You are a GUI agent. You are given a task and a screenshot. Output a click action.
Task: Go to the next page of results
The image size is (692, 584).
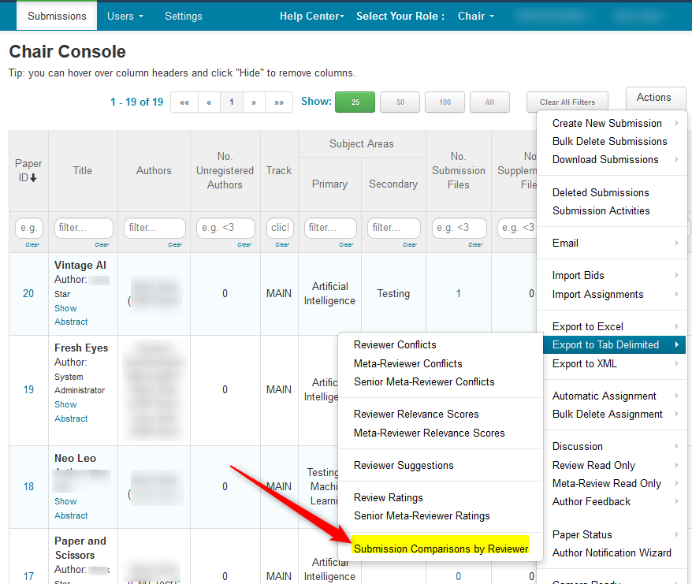pyautogui.click(x=254, y=102)
